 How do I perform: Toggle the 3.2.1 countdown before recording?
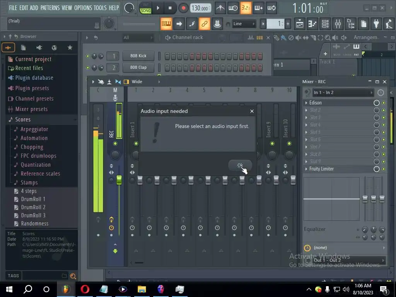click(246, 8)
